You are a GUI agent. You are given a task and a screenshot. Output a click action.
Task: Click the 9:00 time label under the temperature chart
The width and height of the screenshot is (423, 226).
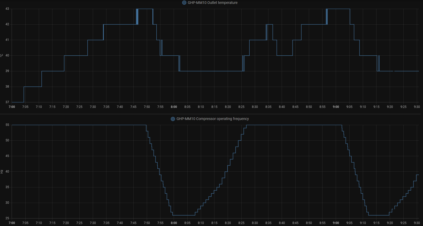click(x=336, y=107)
